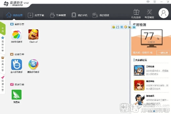Switch to the 我的应用 tab

click(14, 15)
